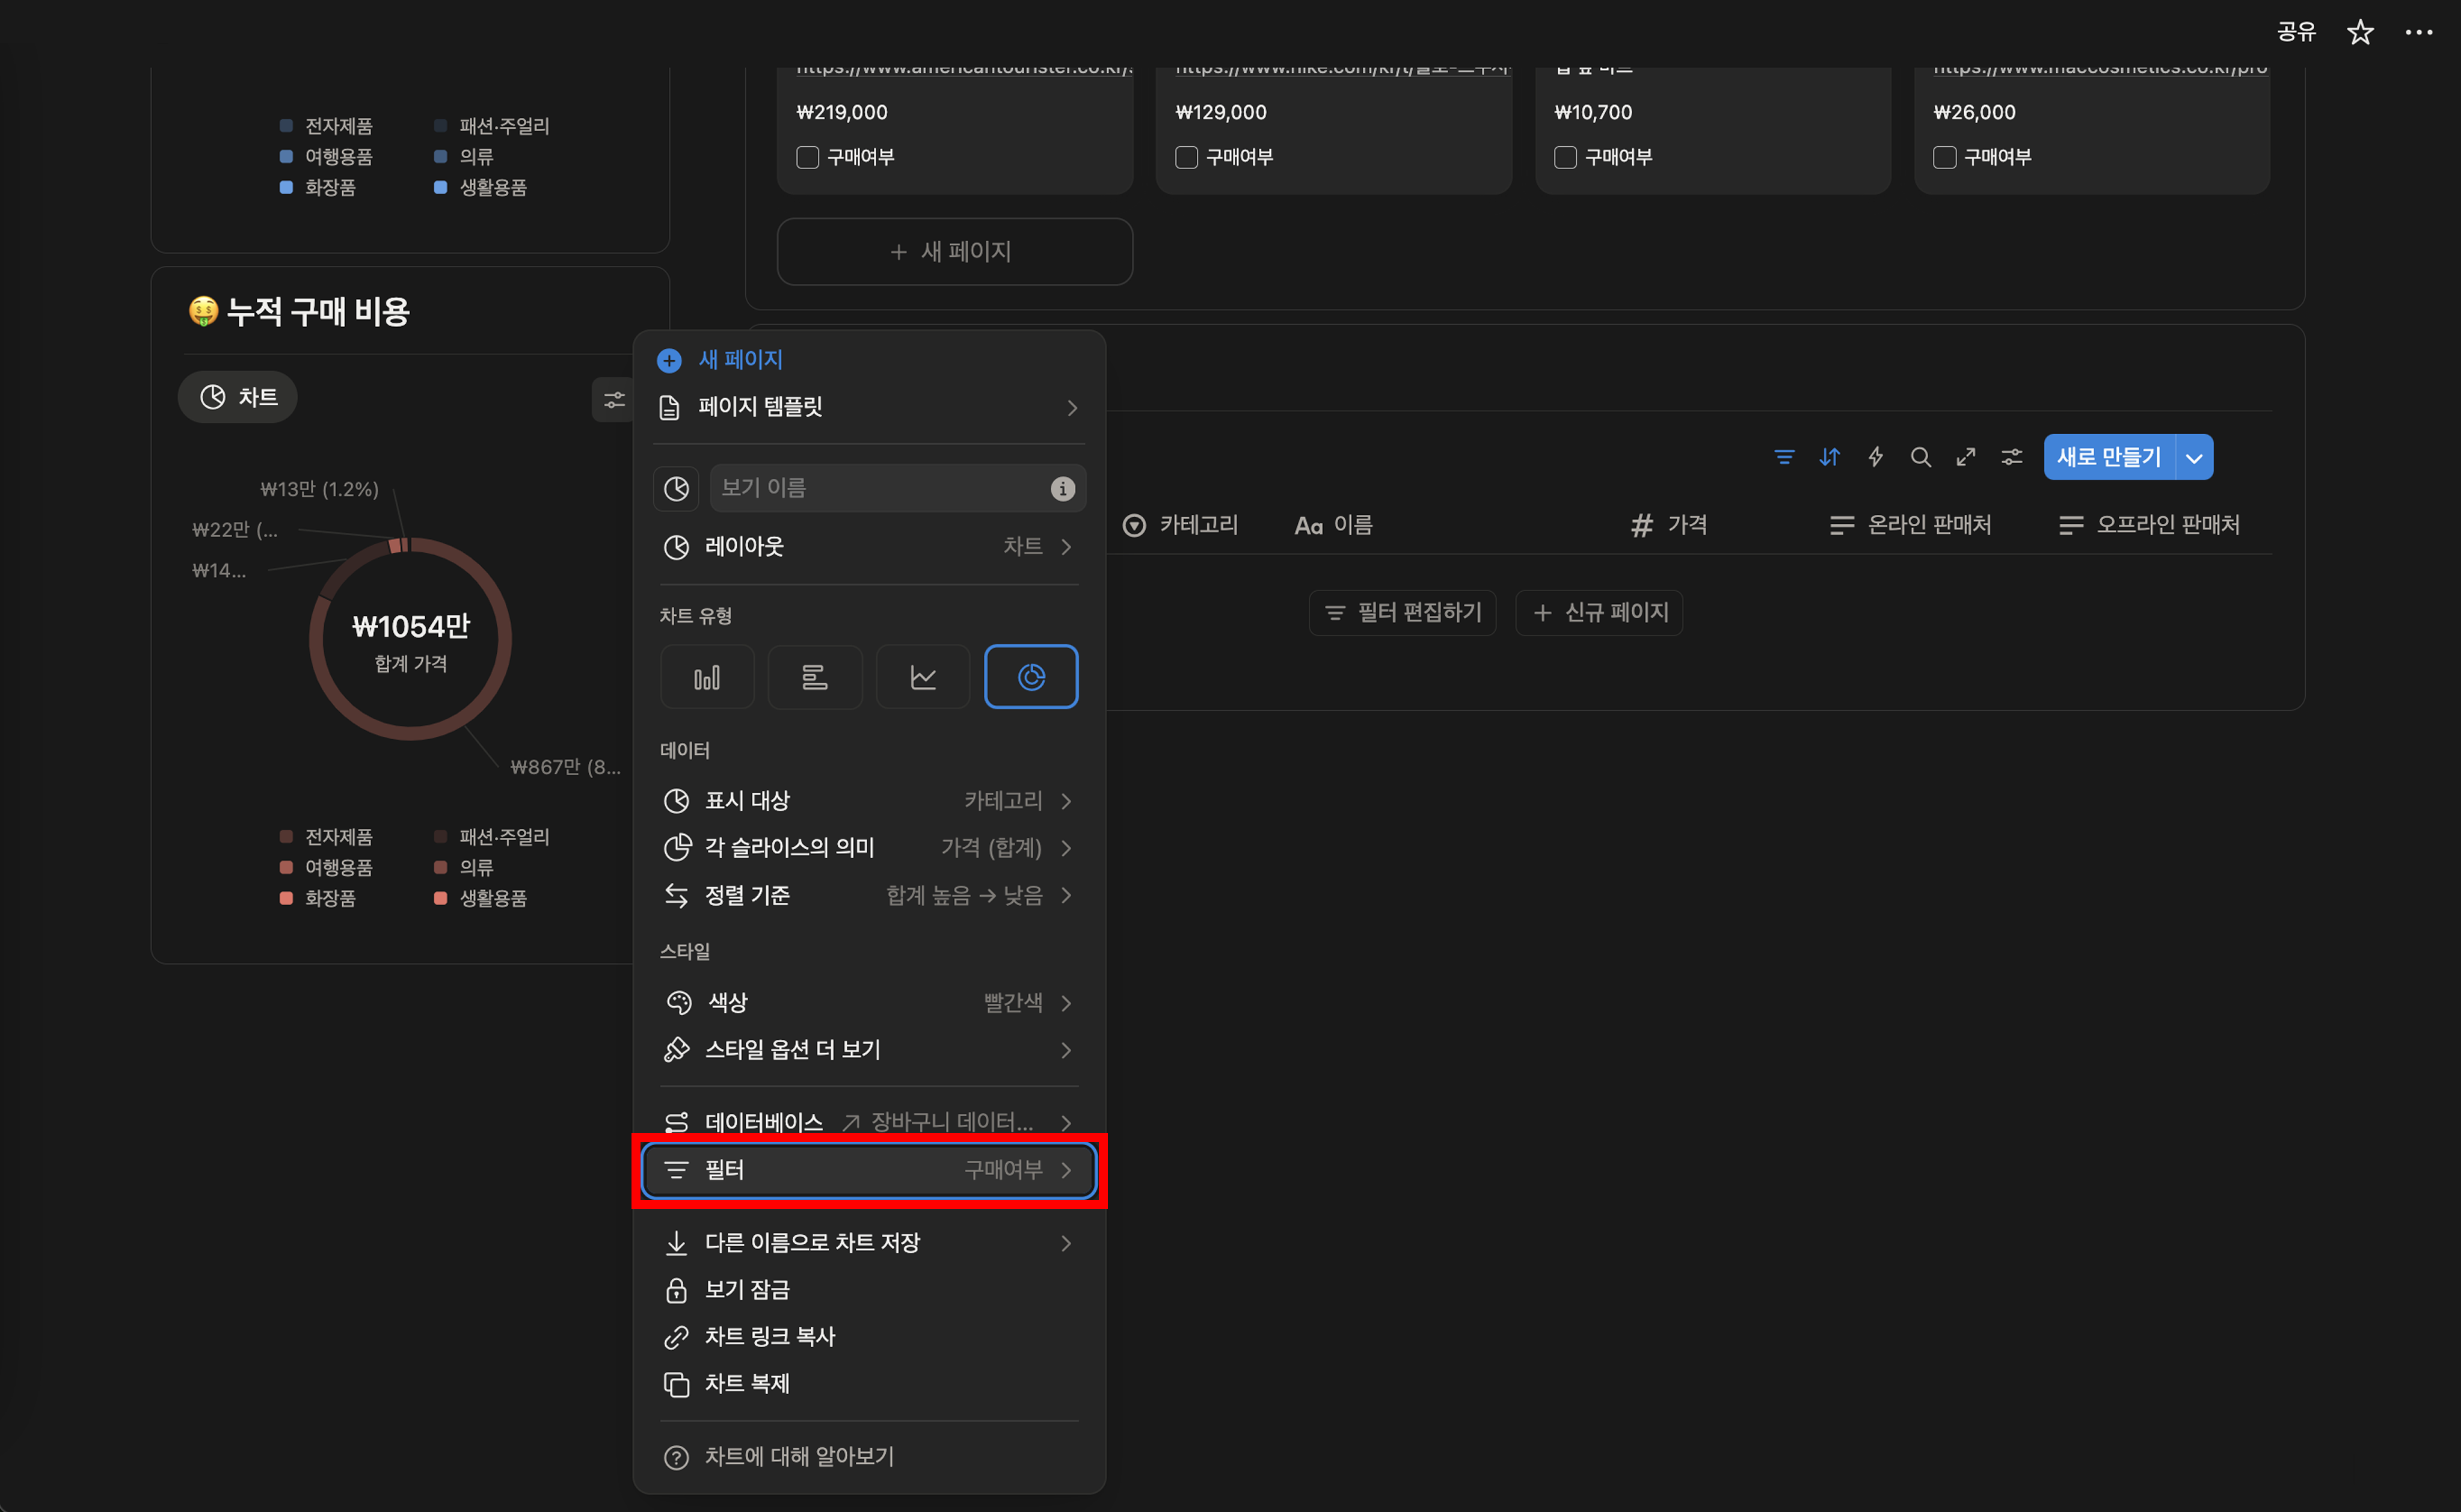This screenshot has width=2461, height=1512.
Task: Check 구매여부 box on ₩129,000 card
Action: click(1187, 157)
